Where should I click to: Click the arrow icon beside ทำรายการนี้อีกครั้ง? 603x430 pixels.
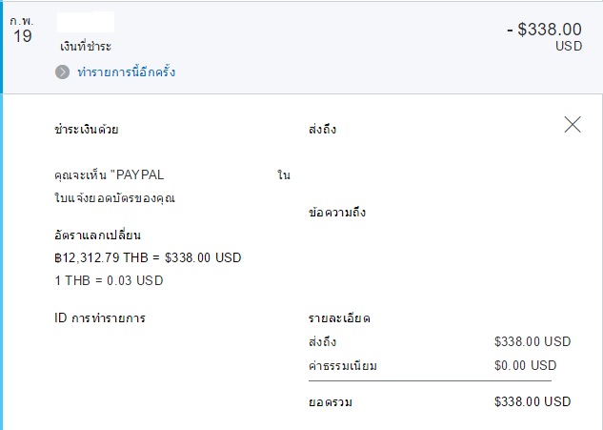63,72
